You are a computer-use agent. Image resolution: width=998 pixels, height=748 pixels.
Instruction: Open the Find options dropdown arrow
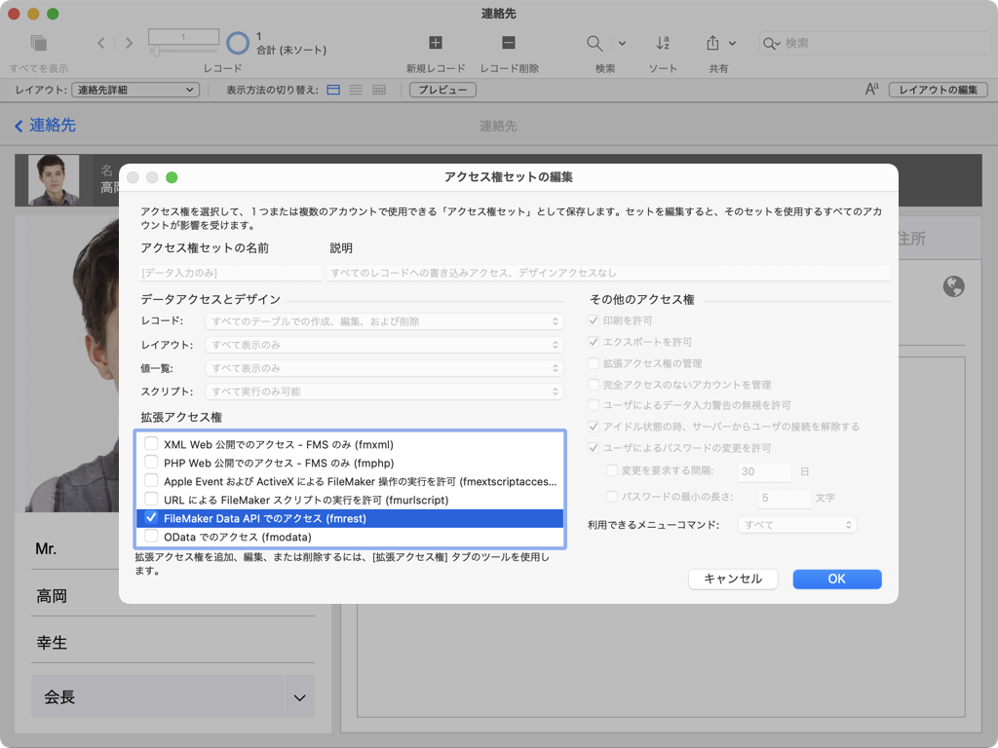coord(622,43)
